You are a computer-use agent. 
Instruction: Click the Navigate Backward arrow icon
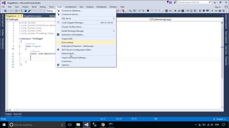pyautogui.click(x=5, y=11)
